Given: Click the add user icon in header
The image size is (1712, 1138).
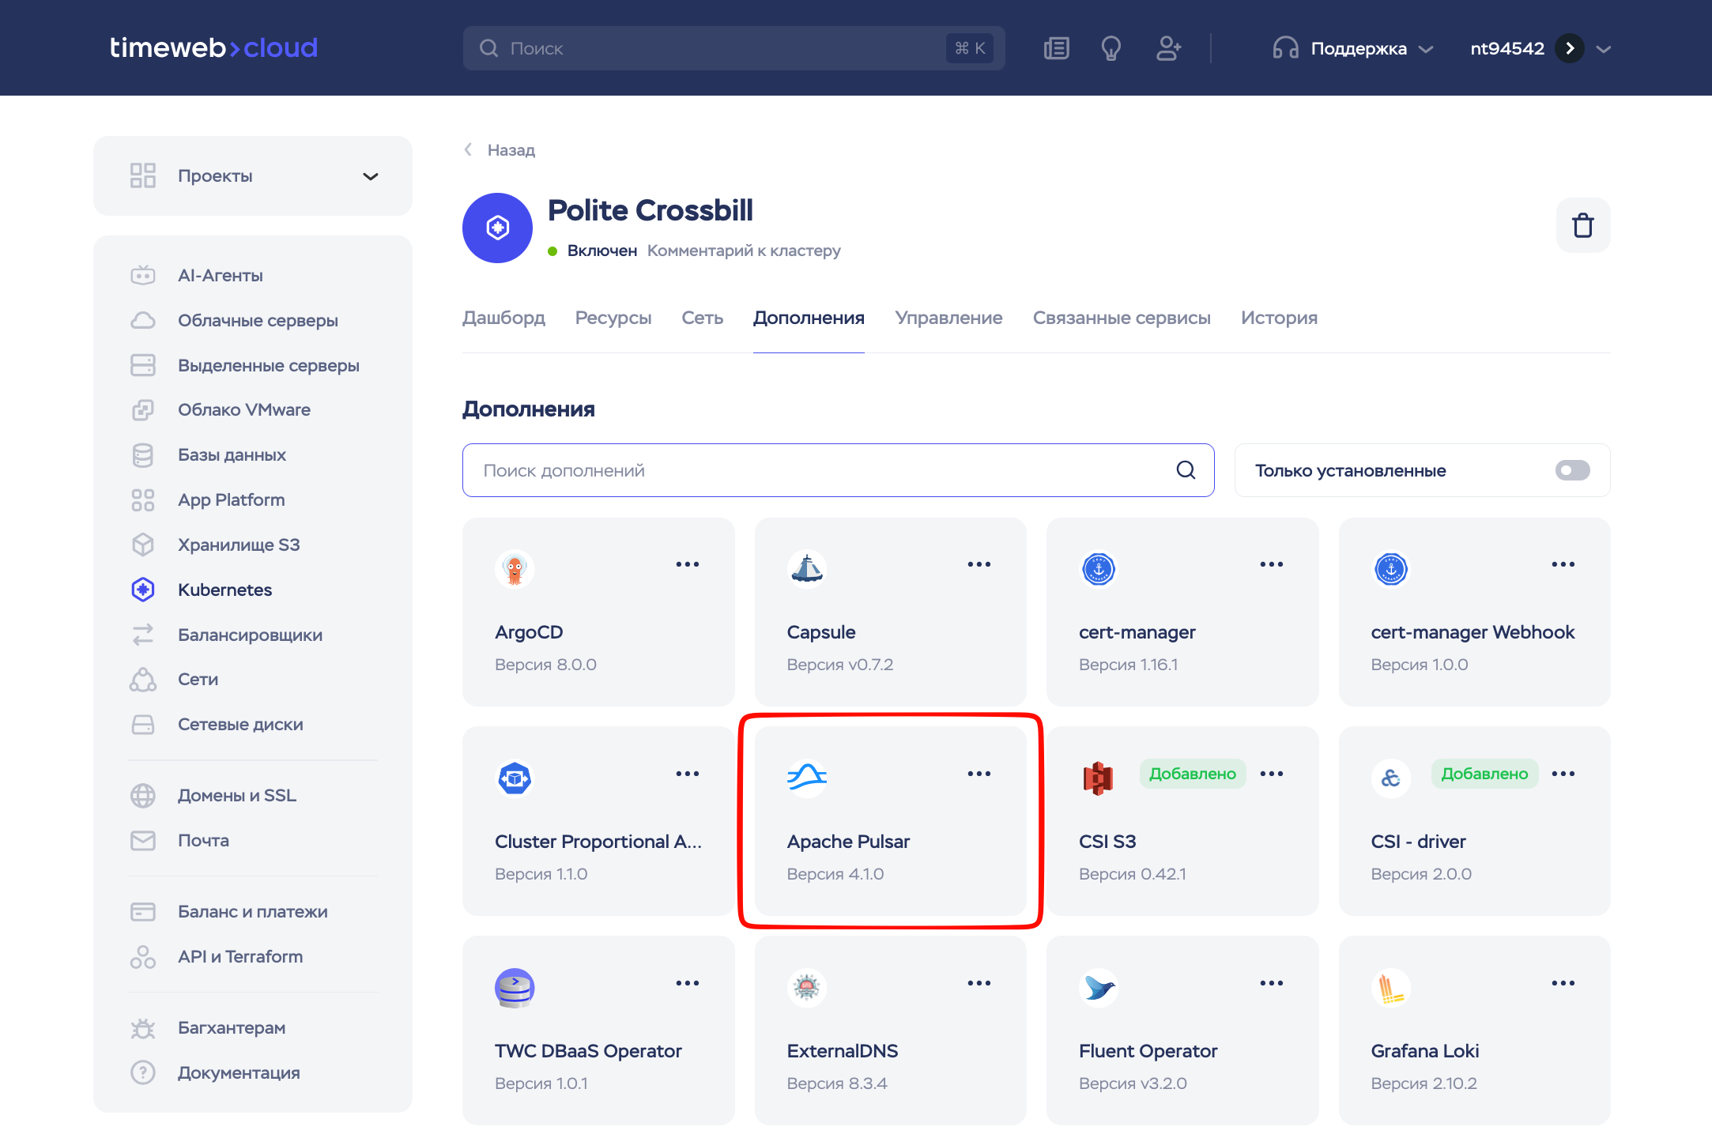Looking at the screenshot, I should tap(1167, 48).
